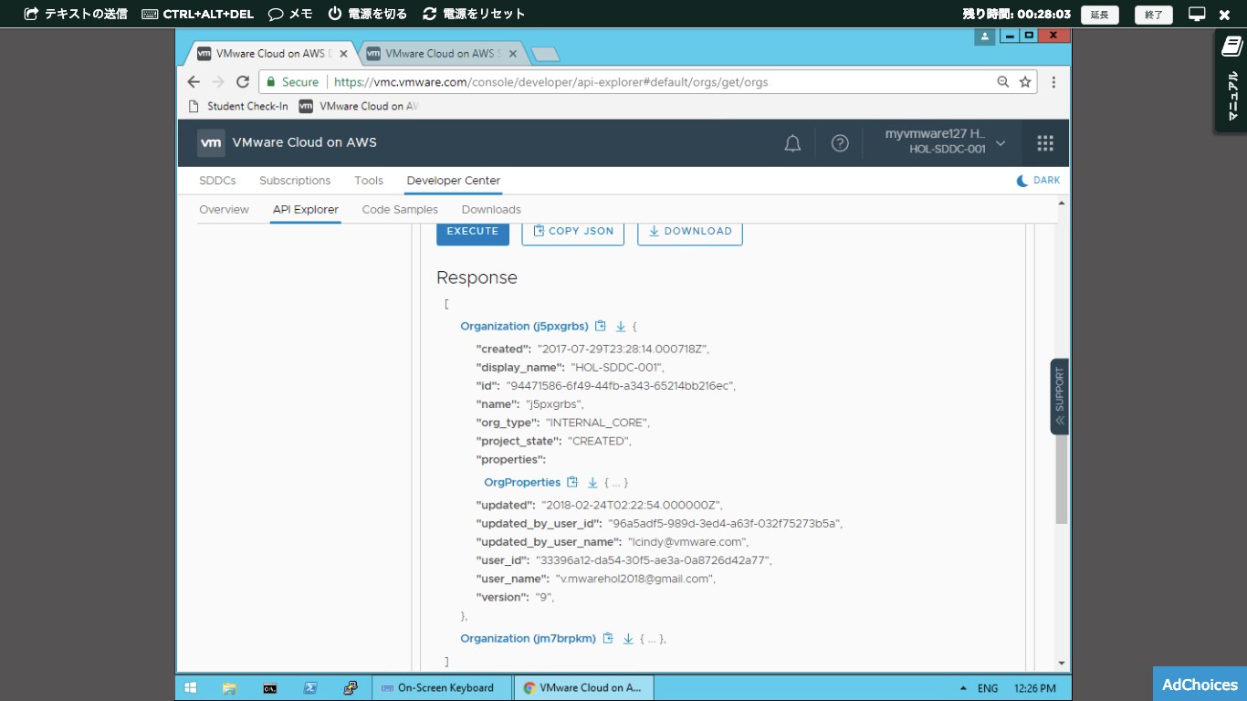This screenshot has width=1247, height=701.
Task: Switch to the Code Samples sub-tab
Action: click(400, 210)
